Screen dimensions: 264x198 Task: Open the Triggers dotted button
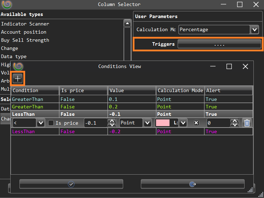point(219,44)
